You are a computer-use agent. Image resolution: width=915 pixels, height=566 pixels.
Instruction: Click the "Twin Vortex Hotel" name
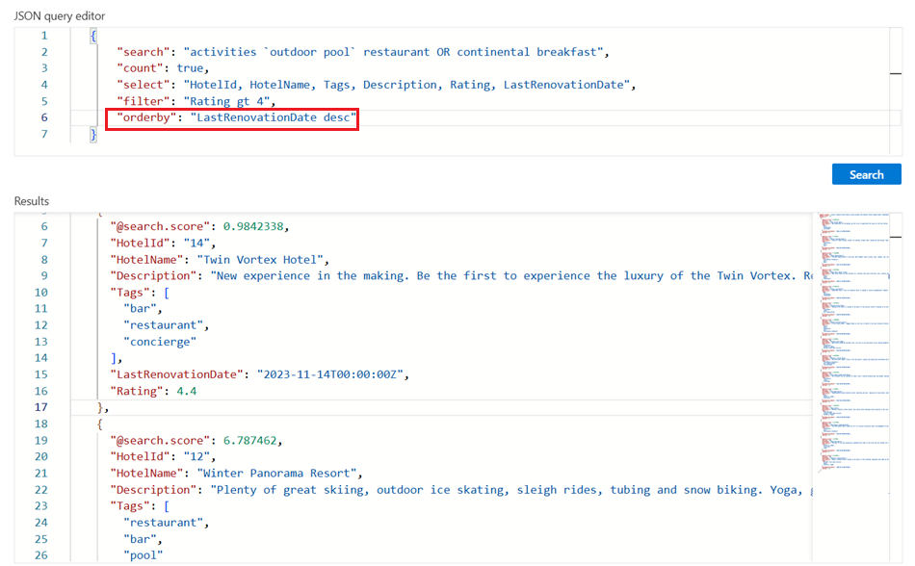click(262, 259)
